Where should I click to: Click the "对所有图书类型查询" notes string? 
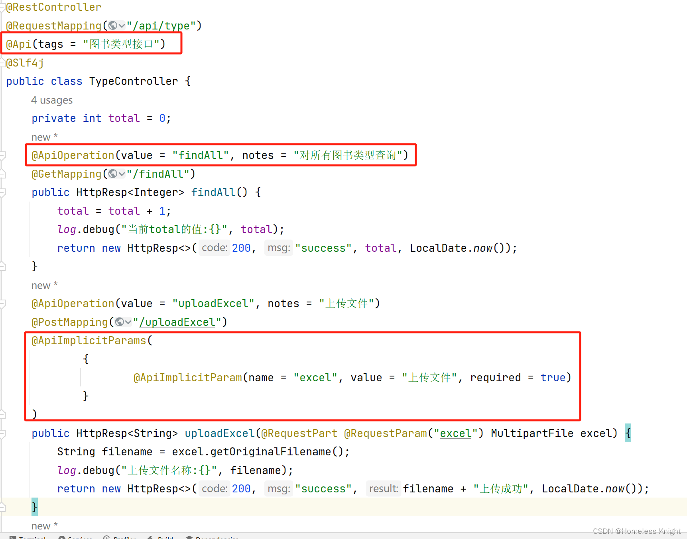[x=348, y=155]
